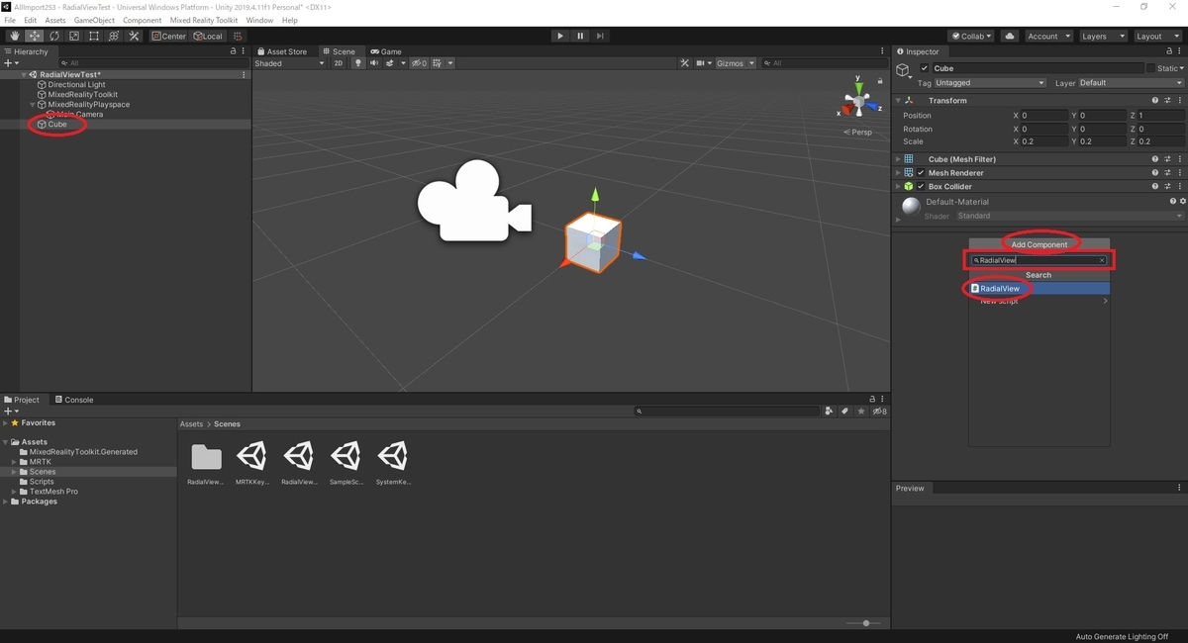This screenshot has height=643, width=1188.
Task: Open the Cloud services icon
Action: tap(1010, 36)
